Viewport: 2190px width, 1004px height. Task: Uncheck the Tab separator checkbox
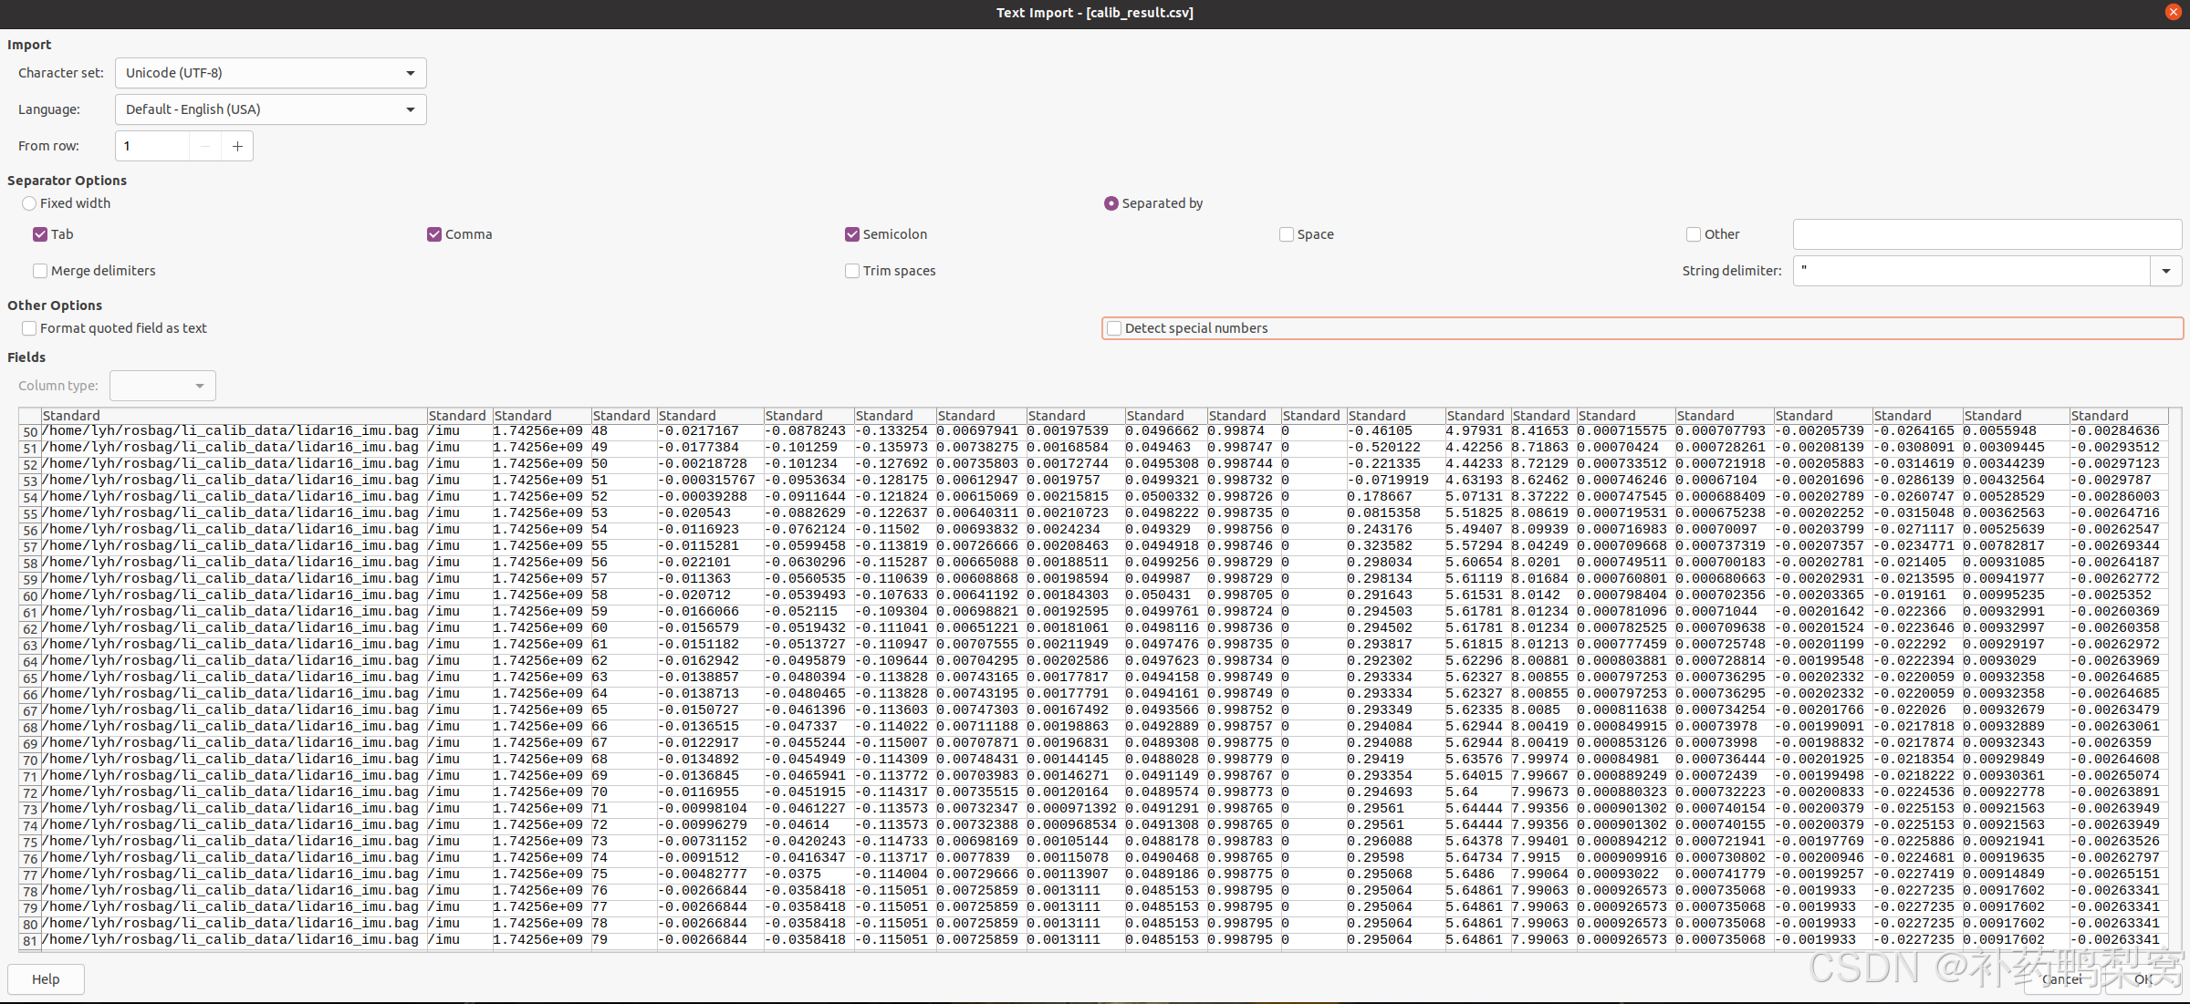pos(40,234)
